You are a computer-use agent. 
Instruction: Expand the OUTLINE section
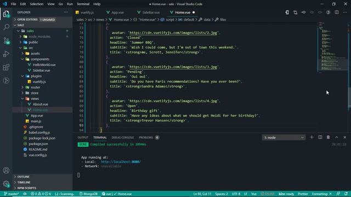(43, 177)
